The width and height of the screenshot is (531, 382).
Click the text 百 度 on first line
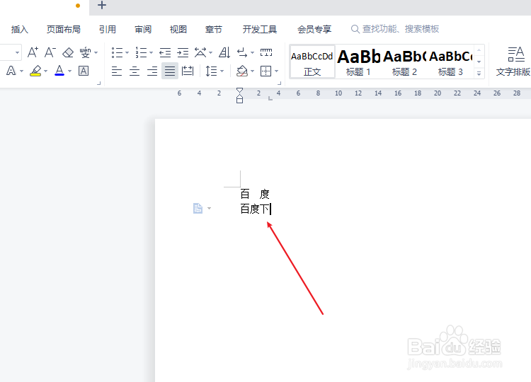[255, 194]
